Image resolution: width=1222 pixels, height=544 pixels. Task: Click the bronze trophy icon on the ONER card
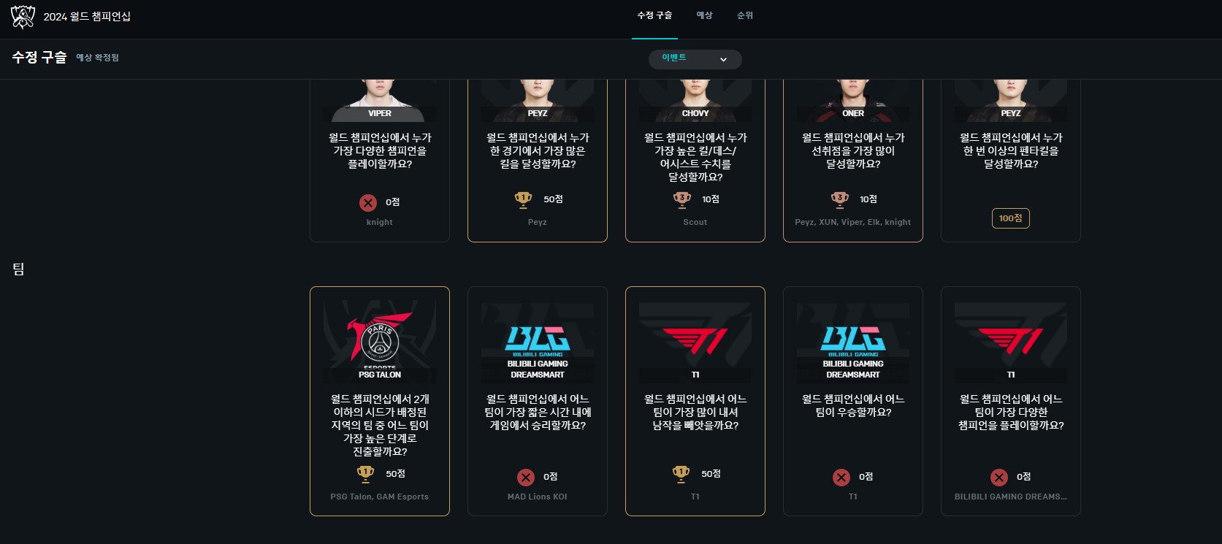(x=839, y=199)
